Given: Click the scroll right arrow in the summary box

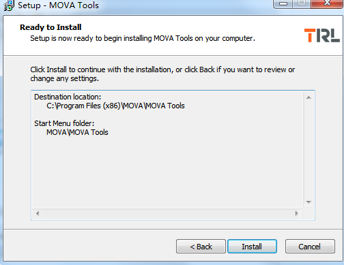Looking at the screenshot, I should coord(296,213).
